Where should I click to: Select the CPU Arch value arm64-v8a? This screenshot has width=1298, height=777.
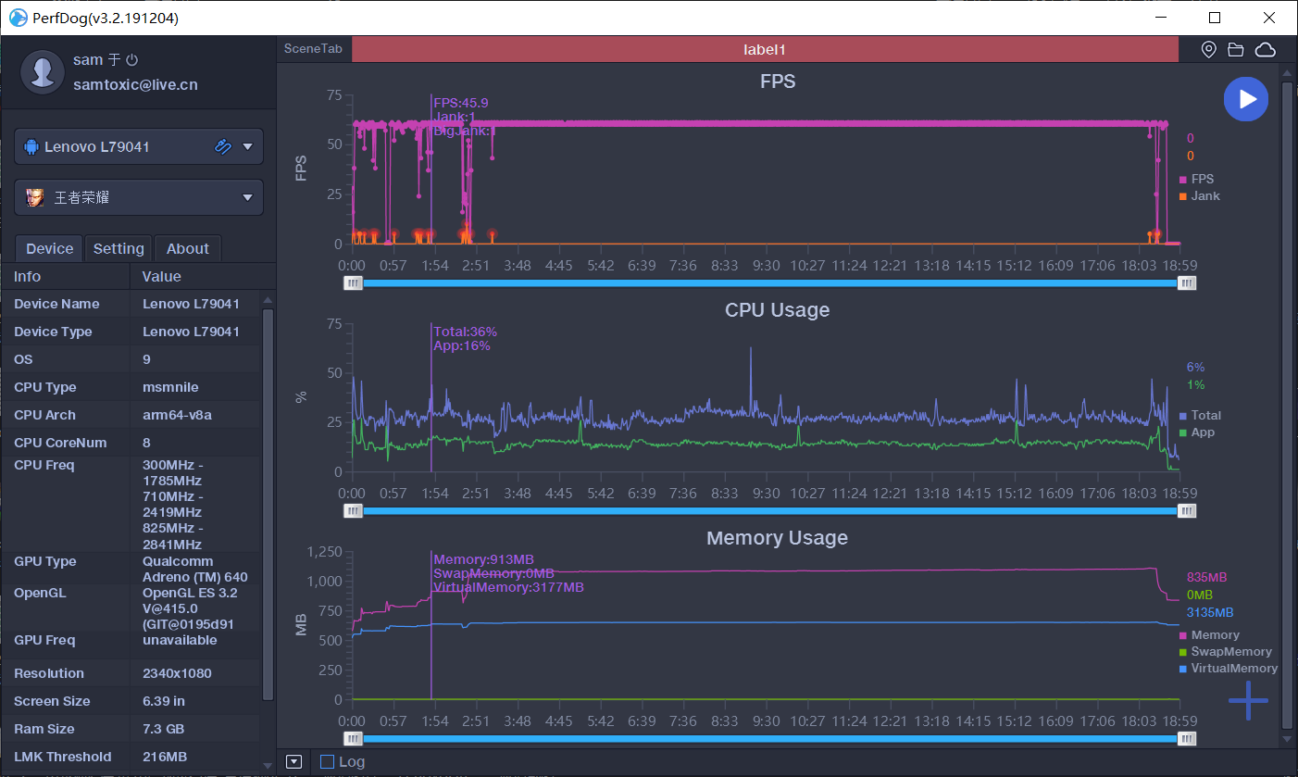pyautogui.click(x=177, y=415)
